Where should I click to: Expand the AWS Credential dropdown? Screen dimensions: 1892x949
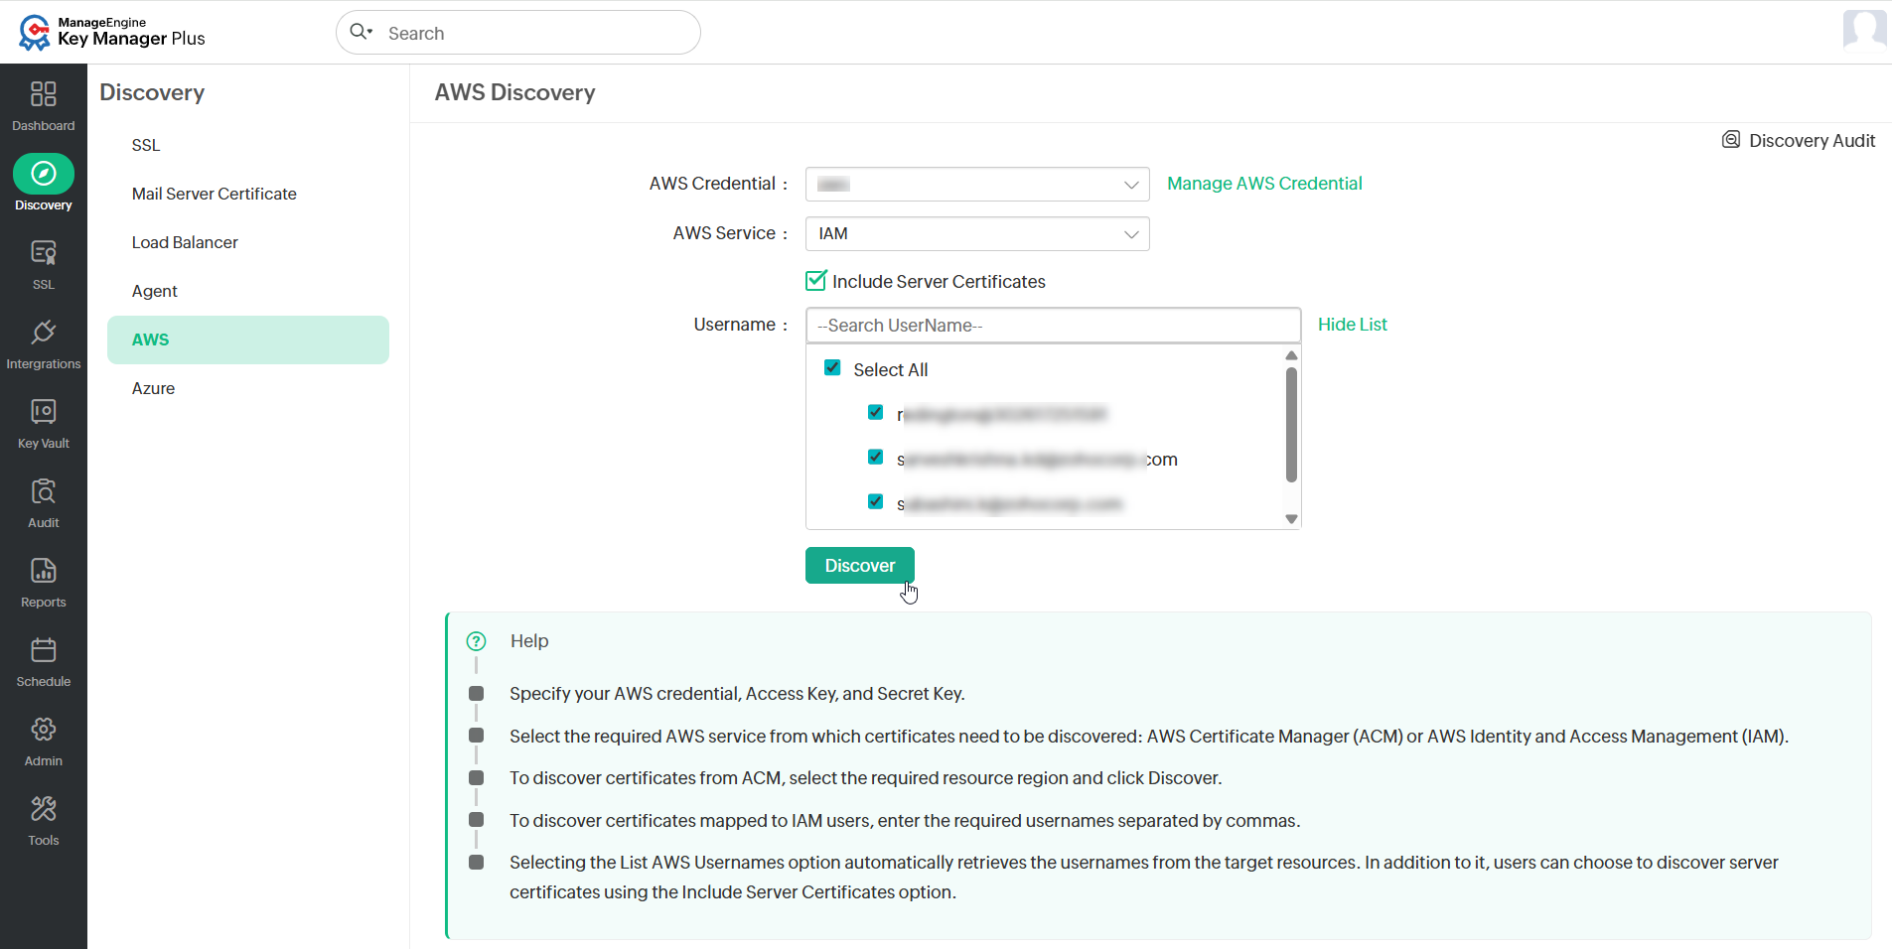pos(977,185)
